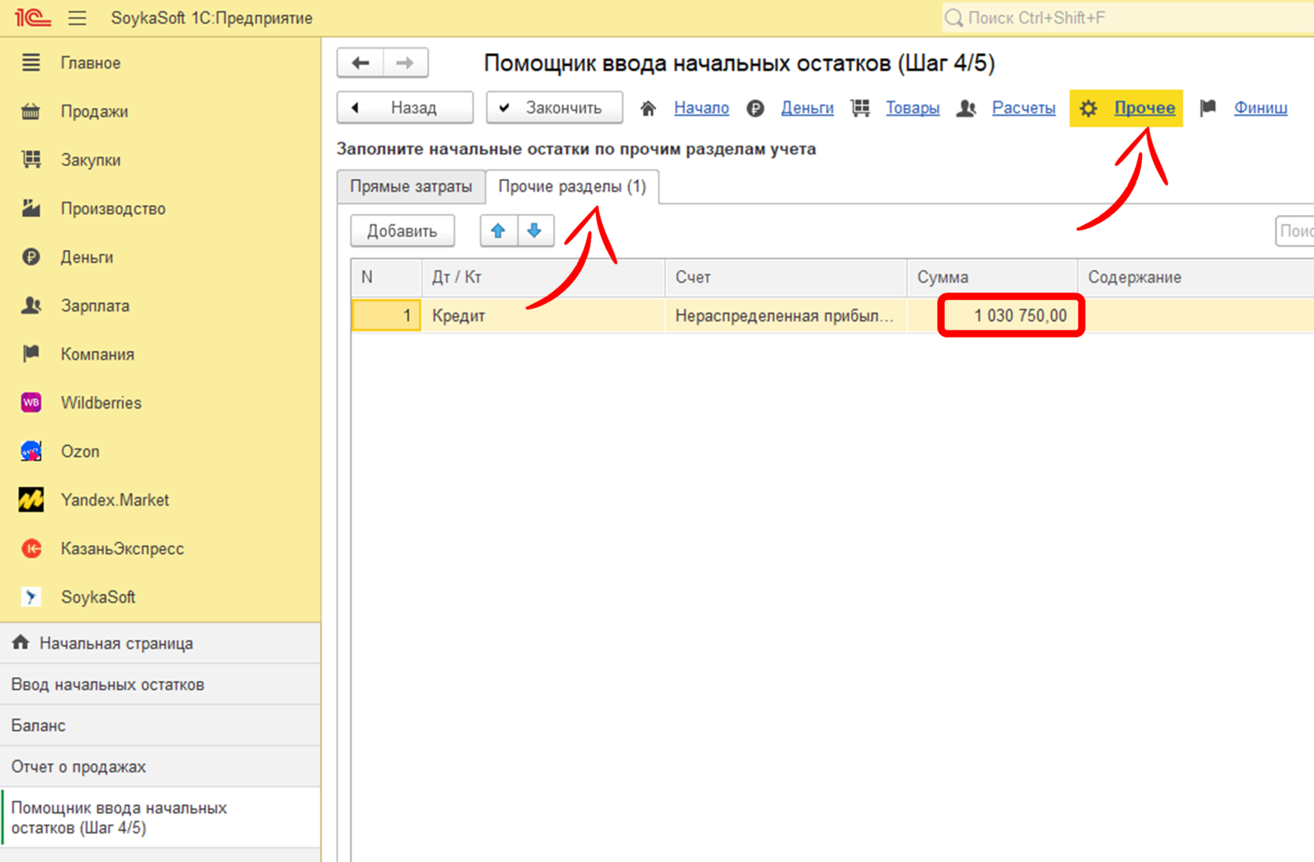Move row down with blue down arrow
The height and width of the screenshot is (862, 1314).
535,231
